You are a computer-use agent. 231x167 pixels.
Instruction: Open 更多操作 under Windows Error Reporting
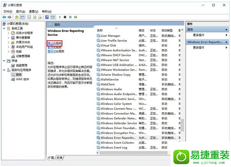(199, 48)
